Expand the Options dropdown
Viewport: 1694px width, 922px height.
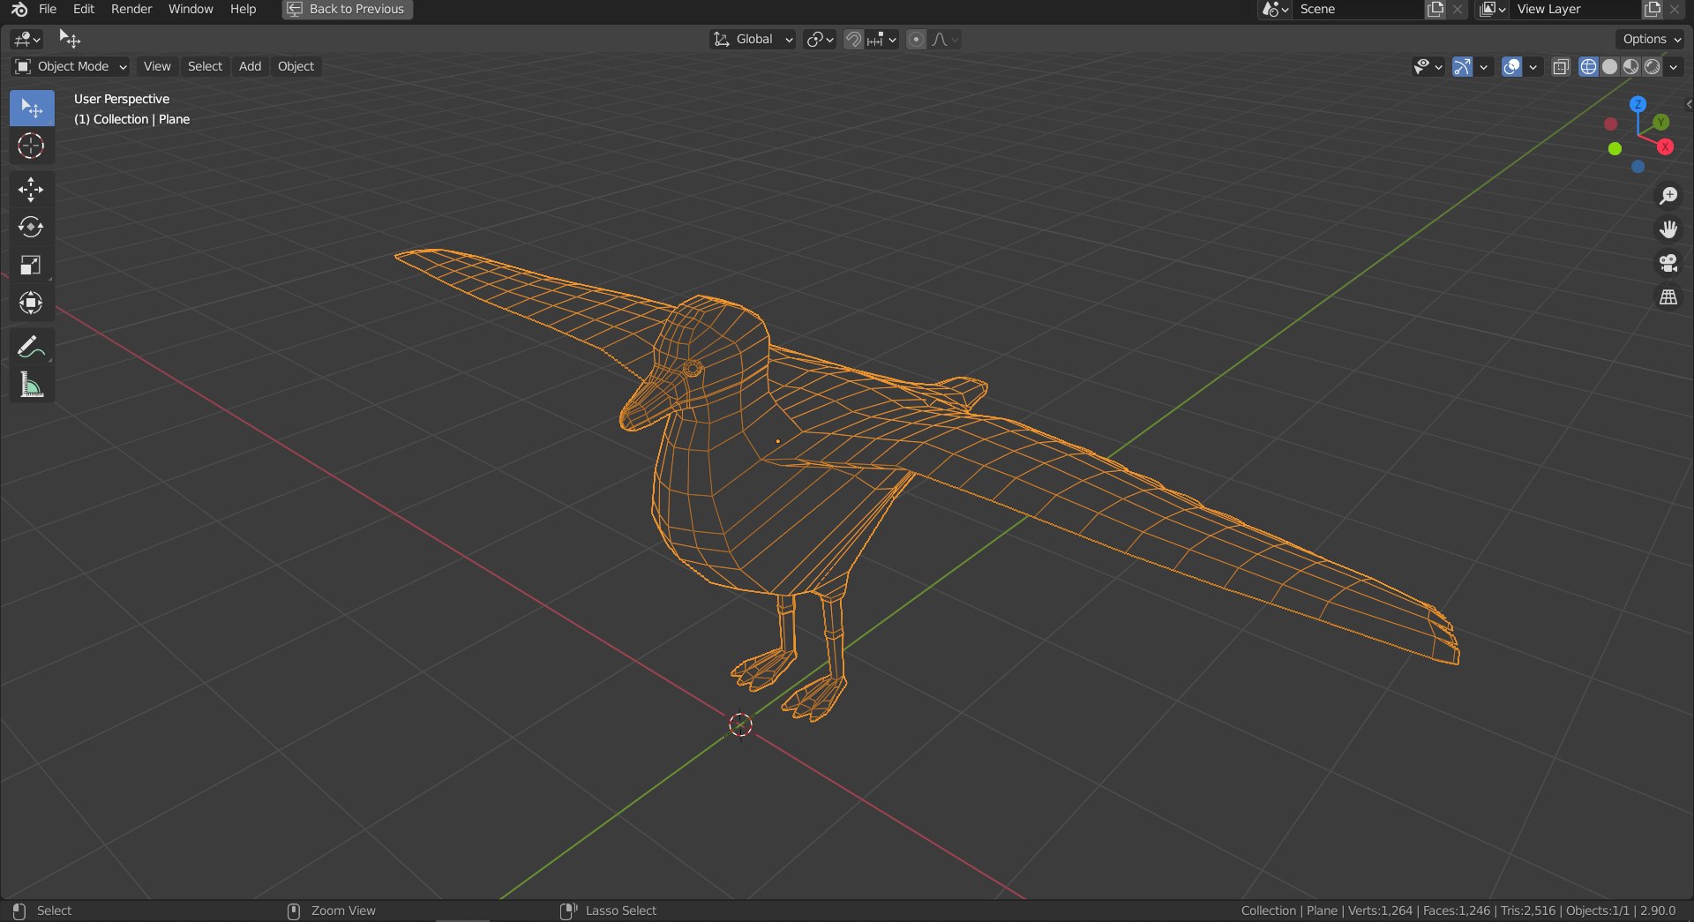[x=1650, y=39]
